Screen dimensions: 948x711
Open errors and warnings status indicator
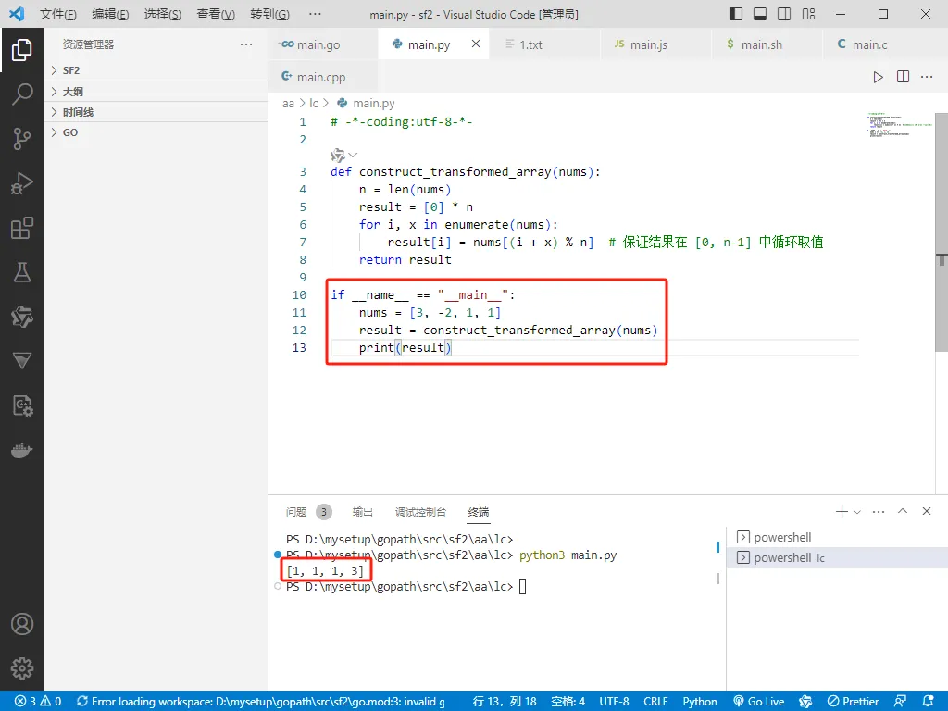(37, 702)
